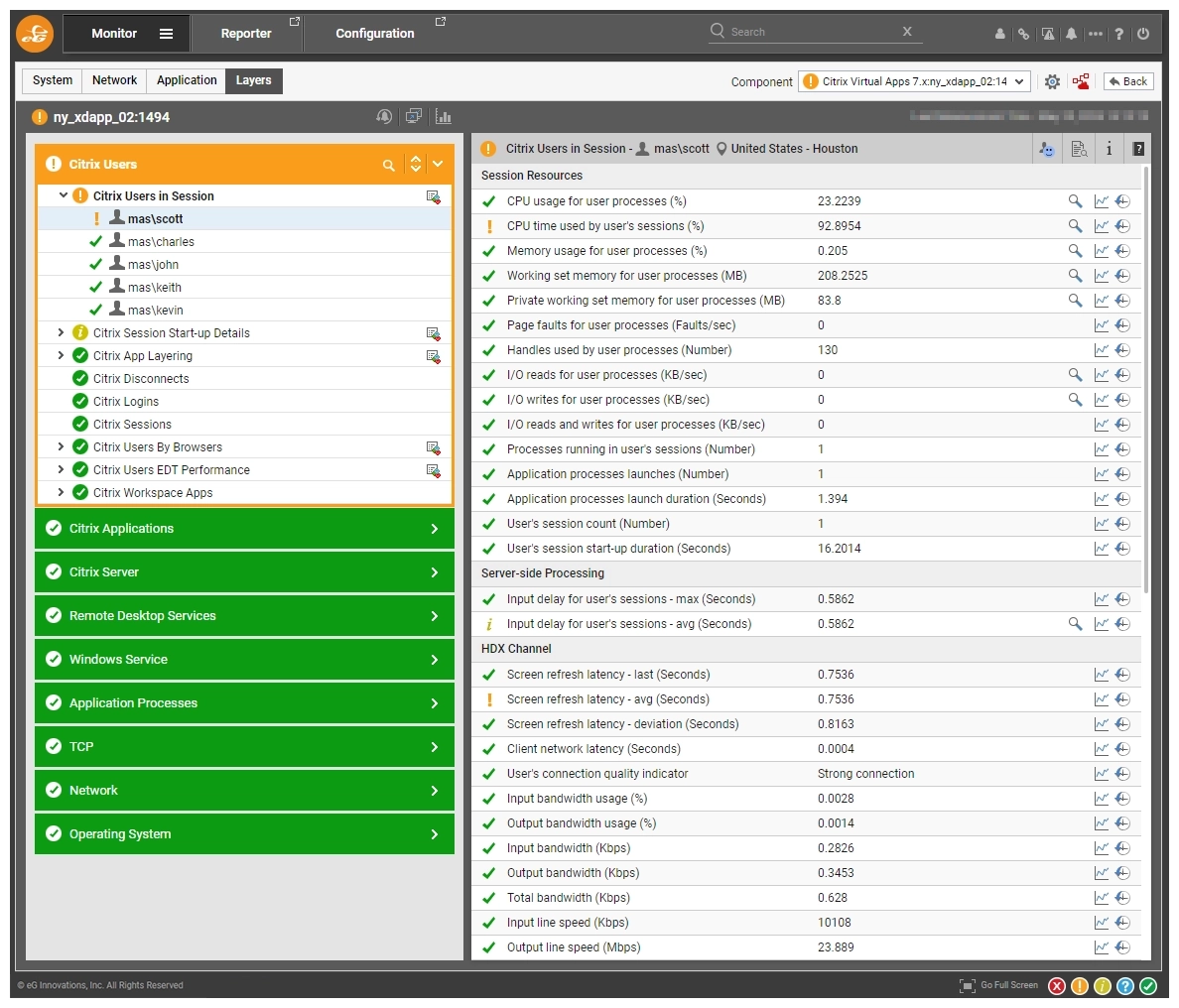Open the user profile icon in header
The width and height of the screenshot is (1179, 1008).
click(1000, 34)
